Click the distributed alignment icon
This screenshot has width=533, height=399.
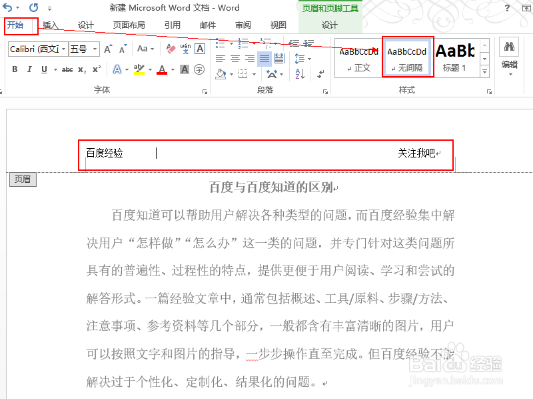click(x=279, y=59)
